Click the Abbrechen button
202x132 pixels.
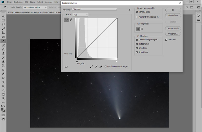(x=173, y=15)
